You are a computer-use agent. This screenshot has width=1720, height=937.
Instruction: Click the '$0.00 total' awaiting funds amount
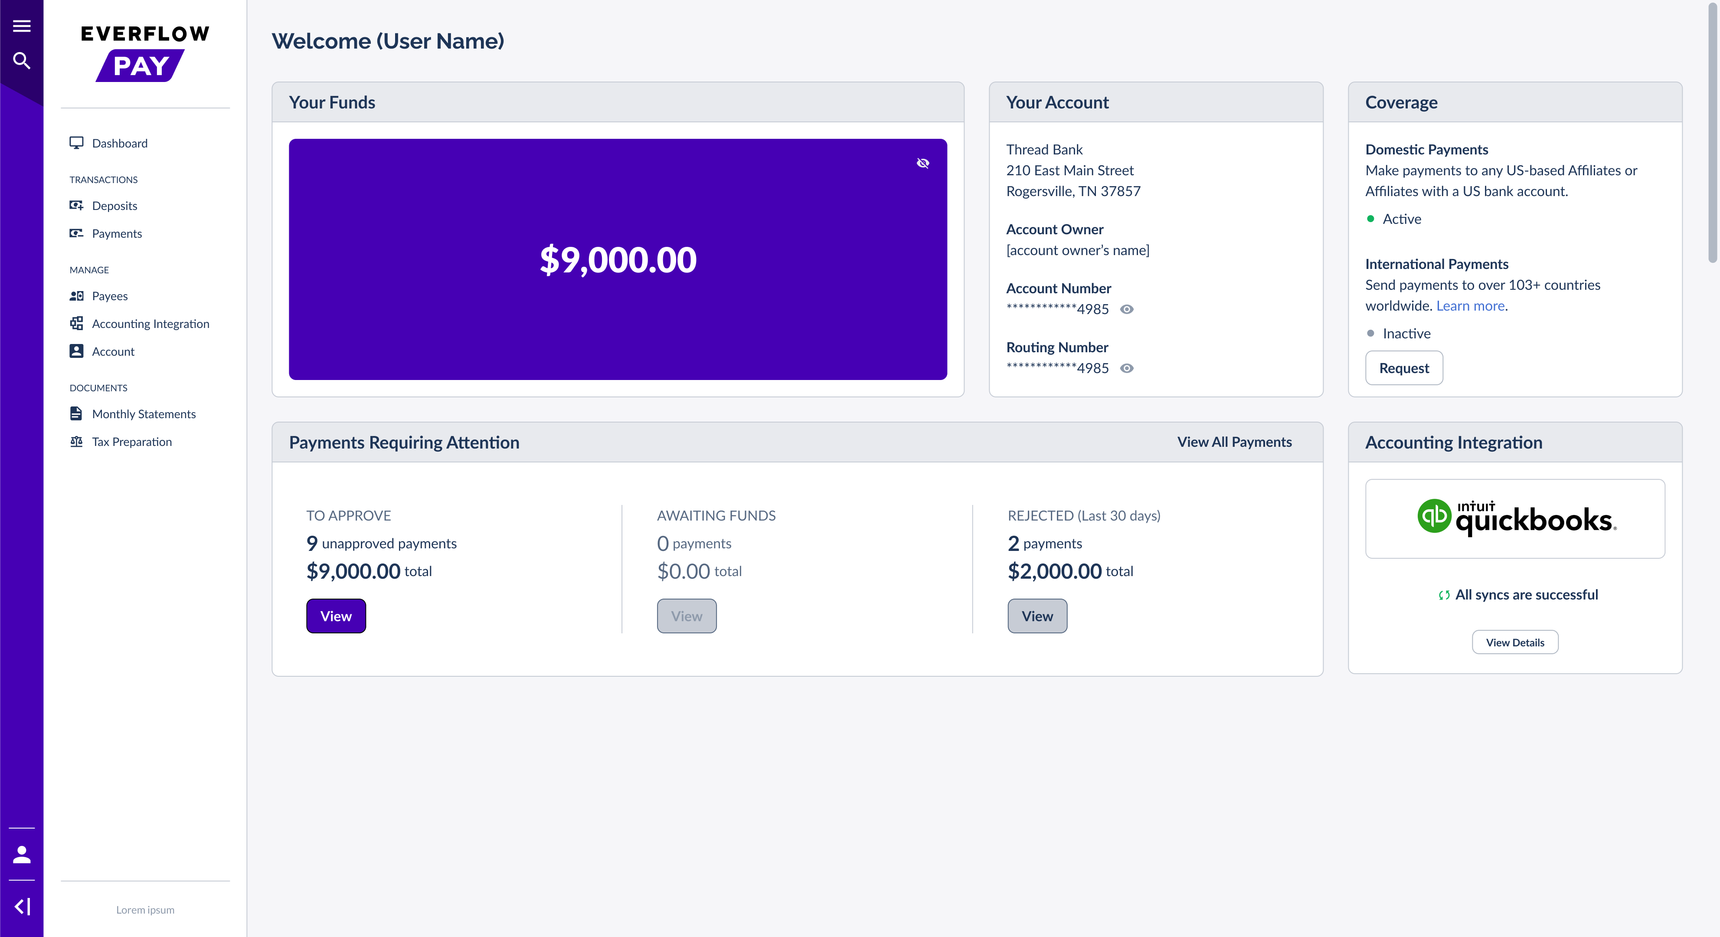pyautogui.click(x=699, y=571)
